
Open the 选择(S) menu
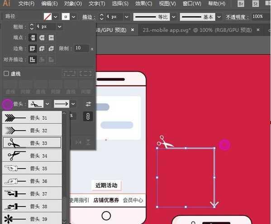(120, 4)
